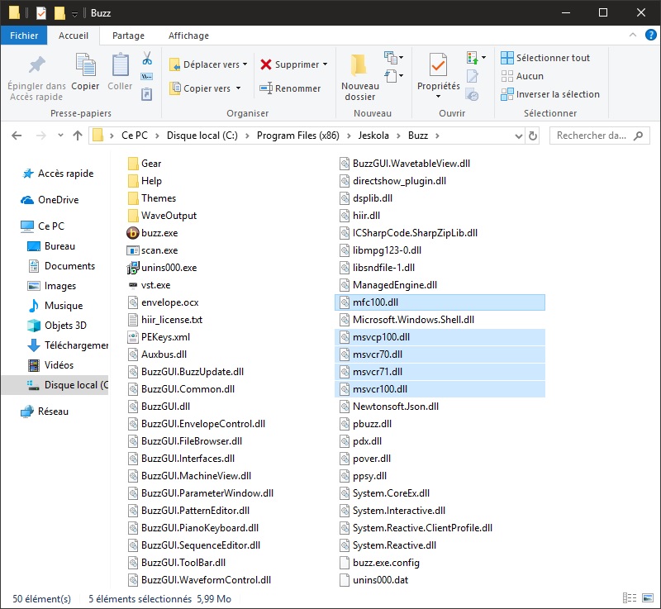Select Newtonsoft.Json.dll file
Image resolution: width=661 pixels, height=609 pixels.
pyautogui.click(x=388, y=407)
